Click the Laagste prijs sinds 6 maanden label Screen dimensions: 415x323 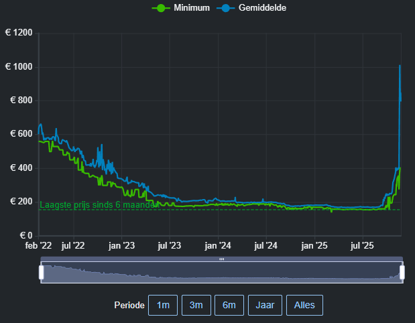pos(99,205)
